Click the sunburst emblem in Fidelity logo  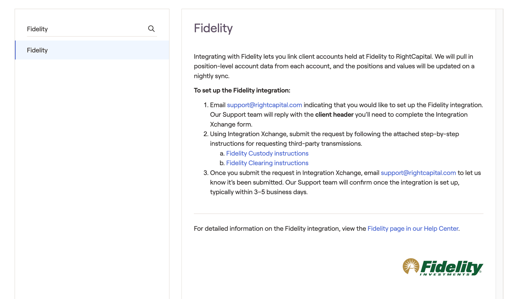411,266
